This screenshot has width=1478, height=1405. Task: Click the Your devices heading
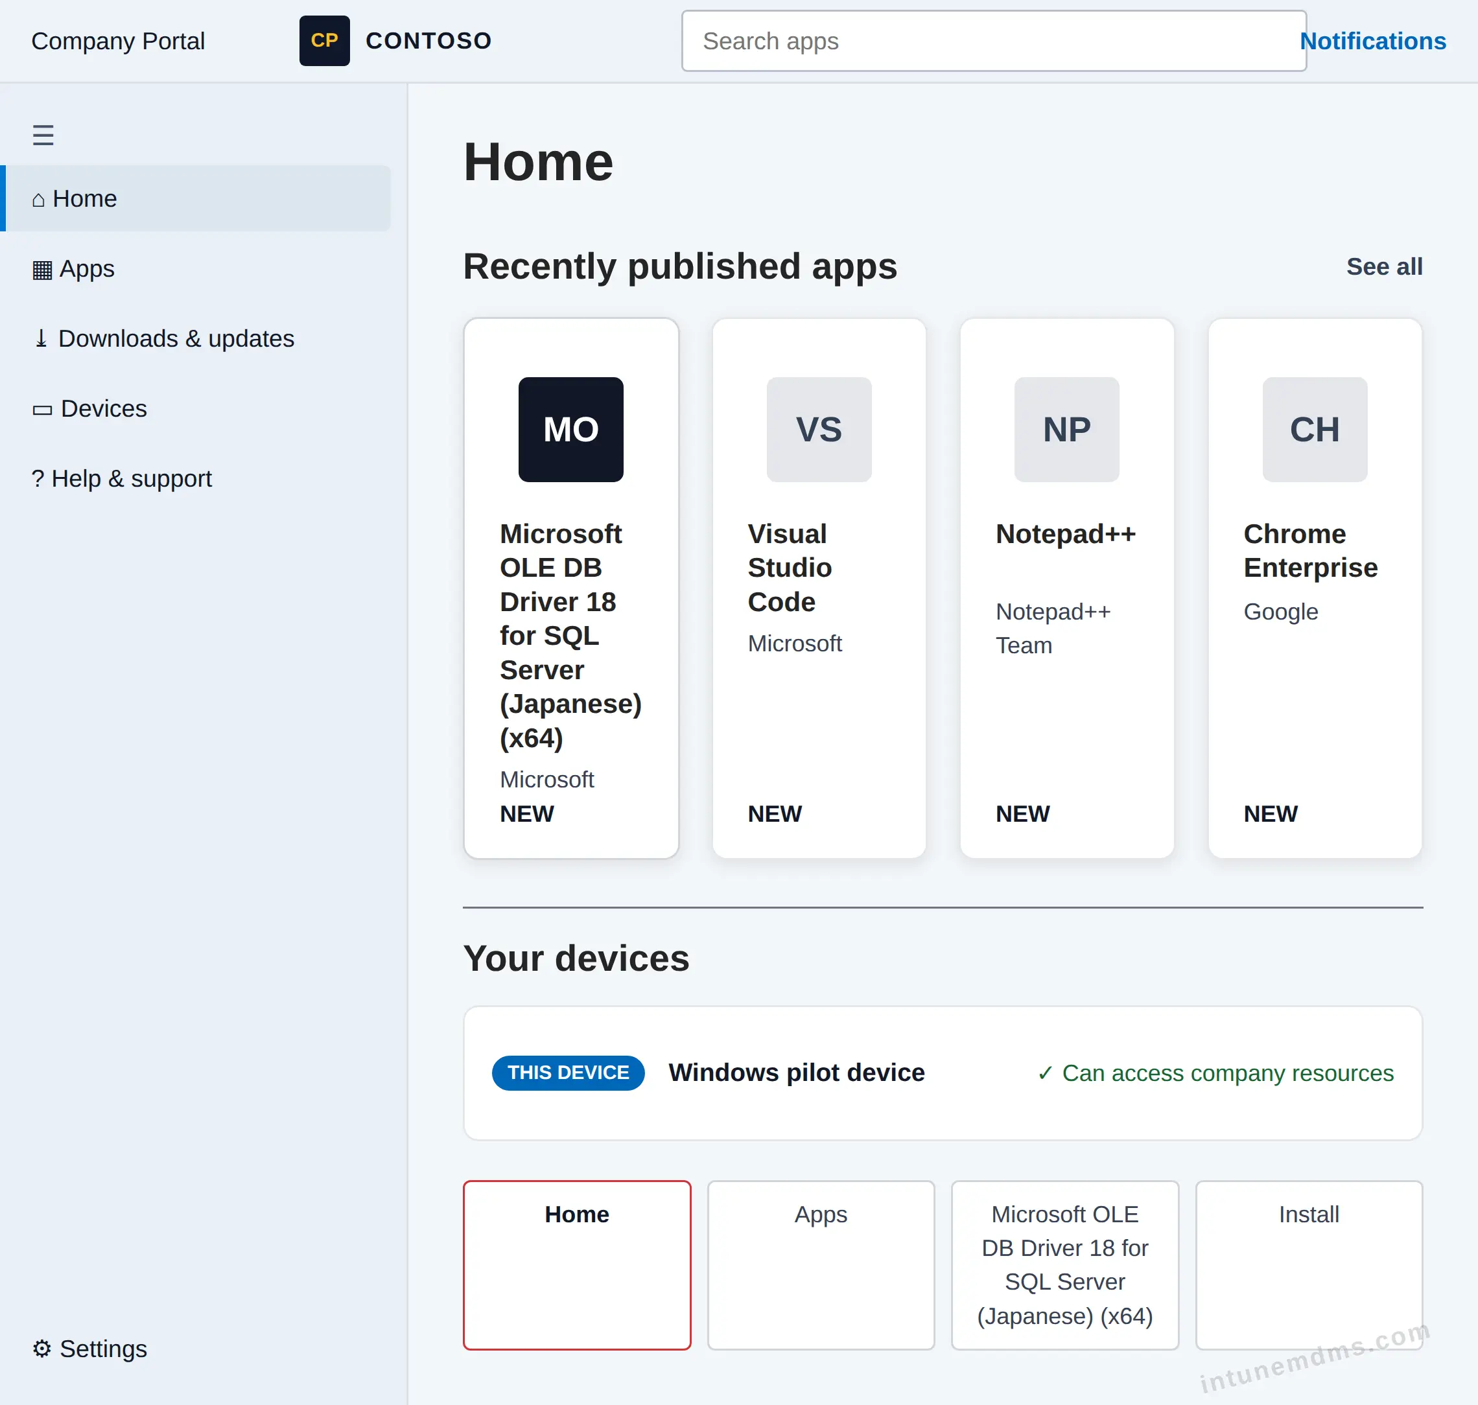click(x=576, y=958)
